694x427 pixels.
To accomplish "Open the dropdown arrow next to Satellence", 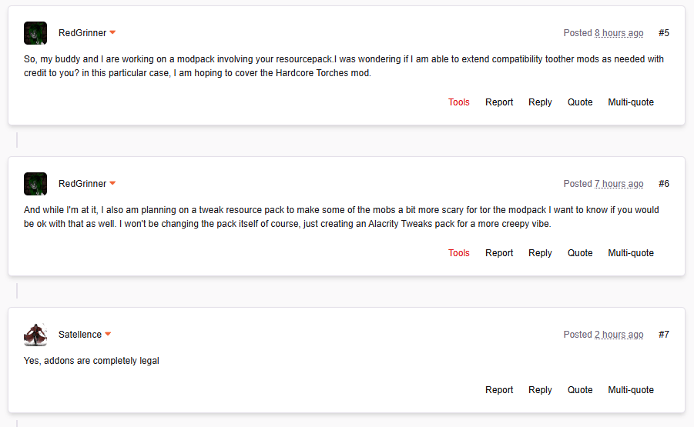I will pos(108,335).
